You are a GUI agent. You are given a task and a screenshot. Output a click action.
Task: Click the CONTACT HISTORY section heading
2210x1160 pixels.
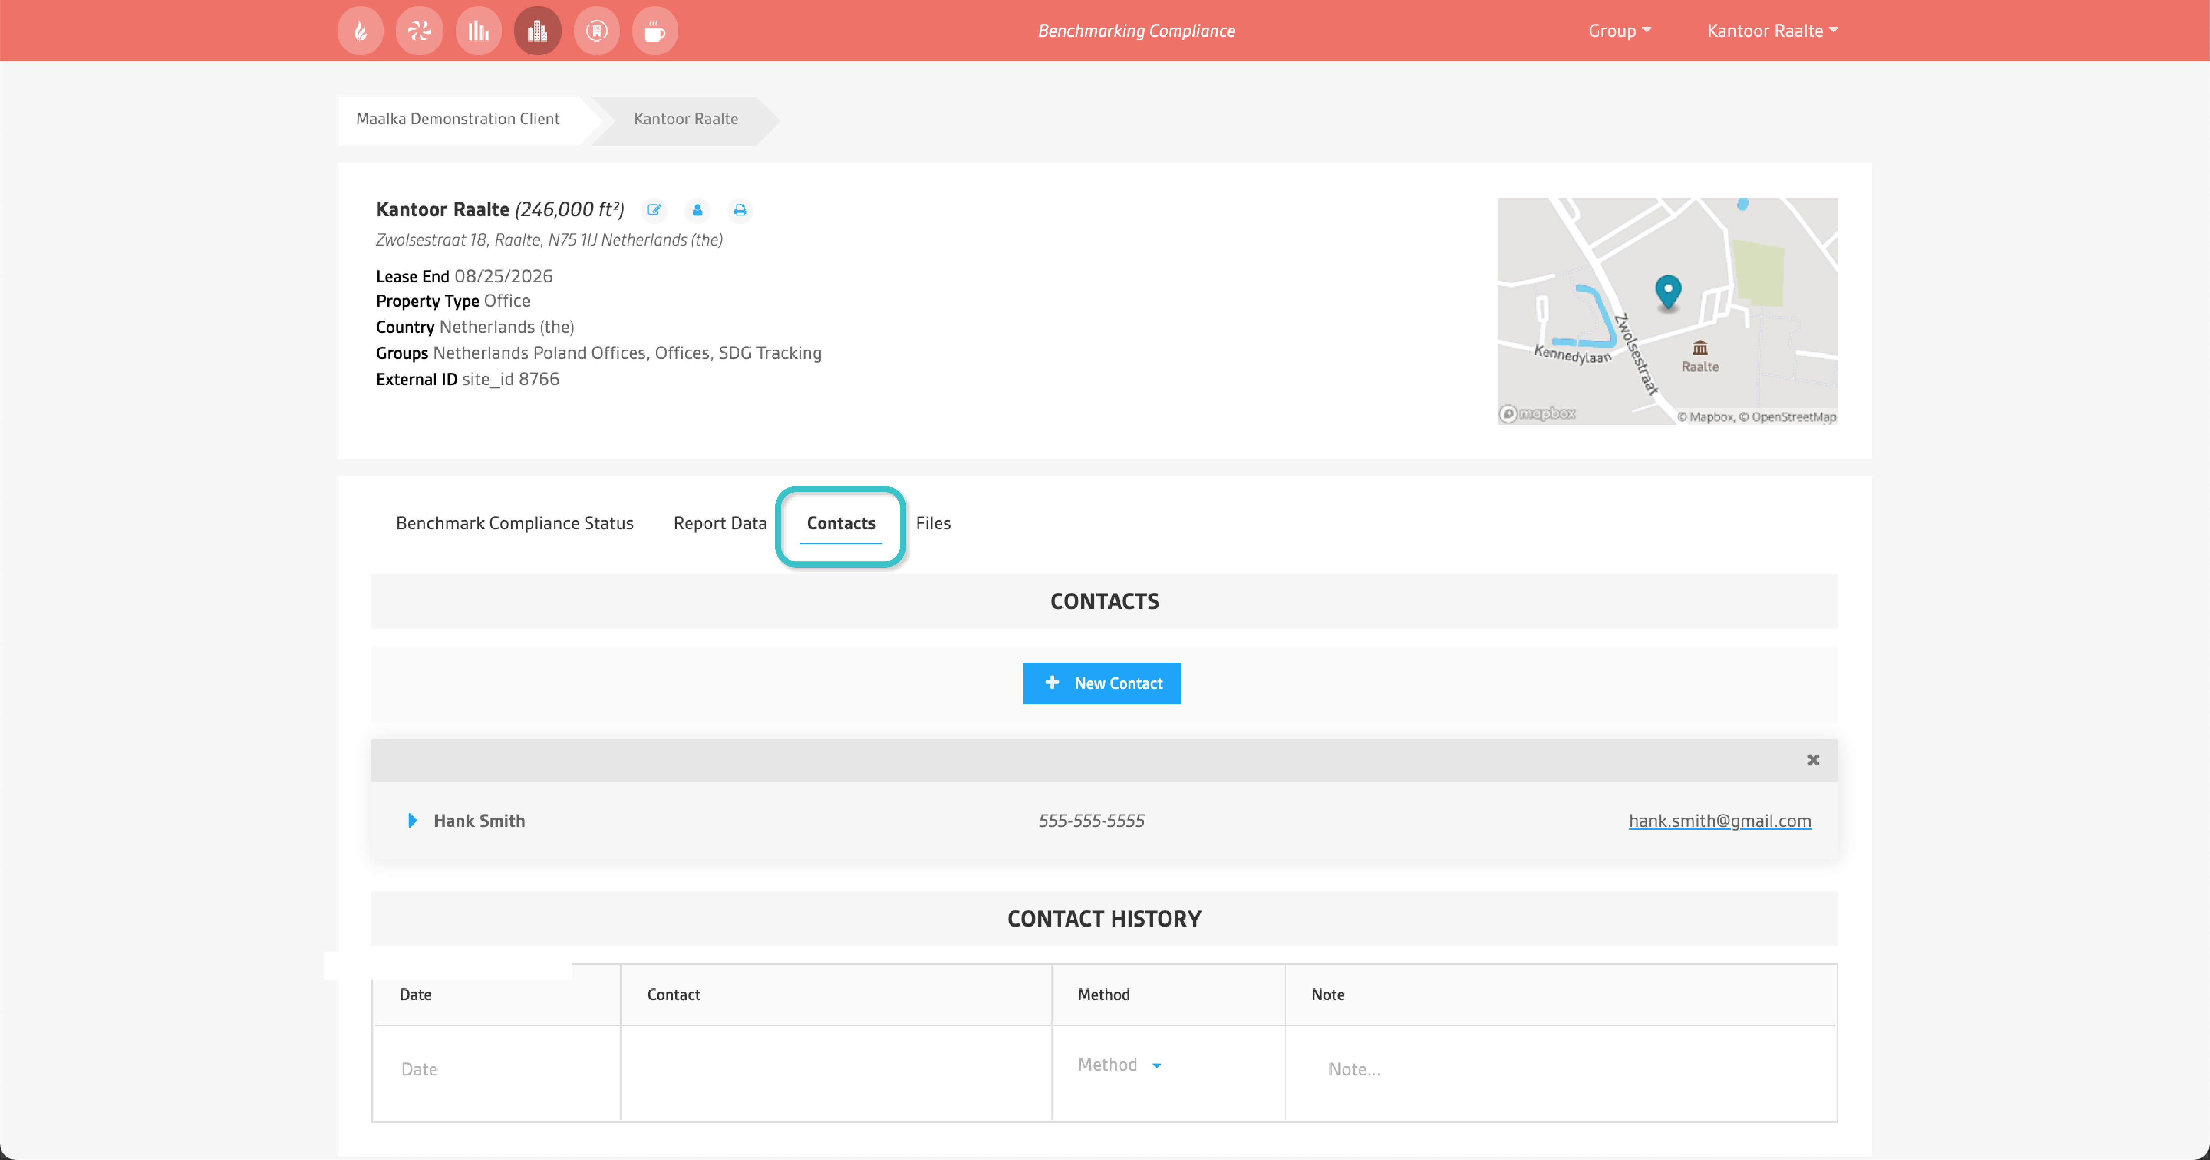coord(1104,919)
